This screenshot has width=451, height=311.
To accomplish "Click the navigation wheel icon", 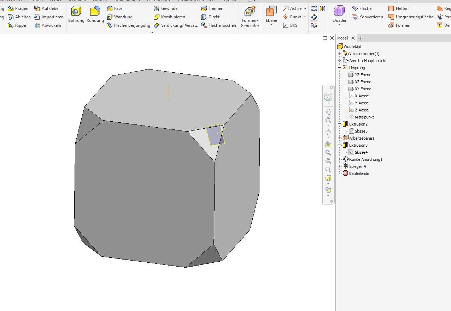I will [328, 97].
